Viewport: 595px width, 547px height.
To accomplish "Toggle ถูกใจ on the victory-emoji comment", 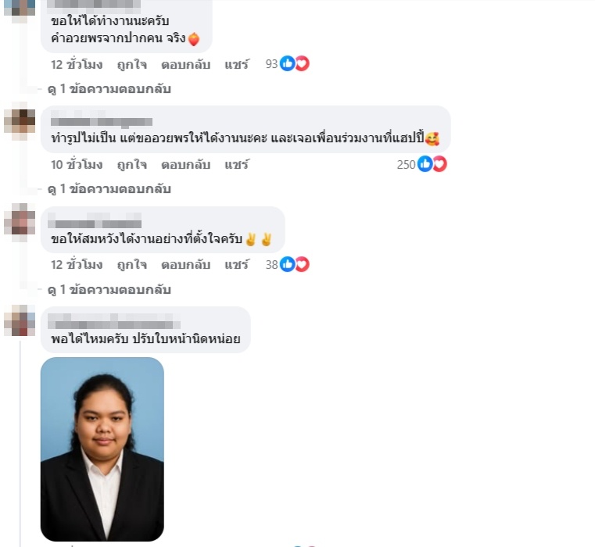I will pyautogui.click(x=131, y=265).
